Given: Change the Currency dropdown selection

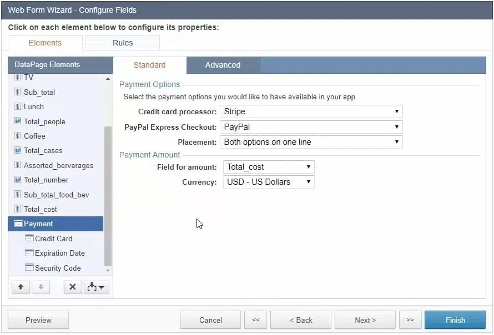Looking at the screenshot, I should pos(269,182).
